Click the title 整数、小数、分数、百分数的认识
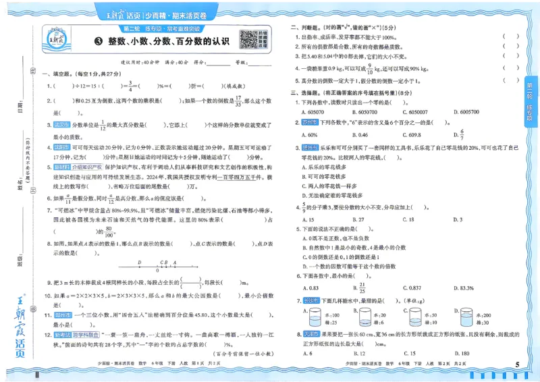Screen dimensions: 540x382 tap(169, 41)
